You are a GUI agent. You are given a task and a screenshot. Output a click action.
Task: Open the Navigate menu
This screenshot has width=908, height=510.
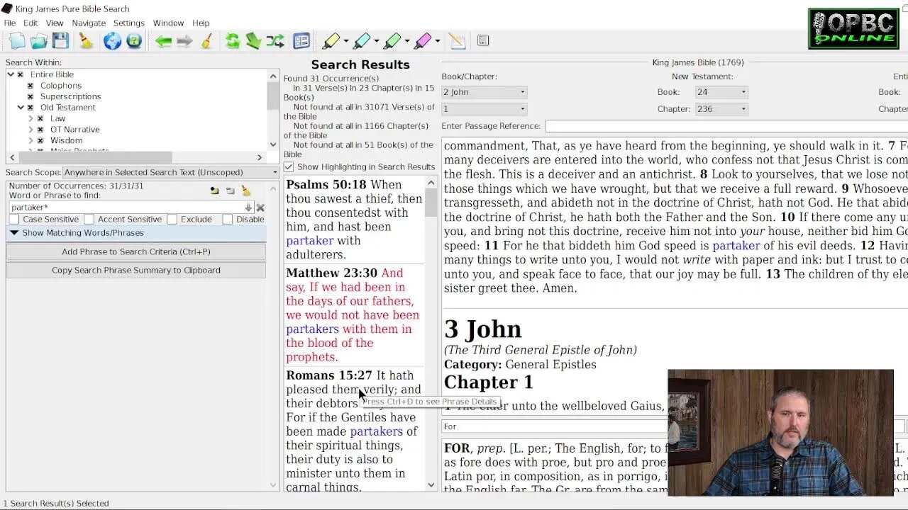click(89, 23)
